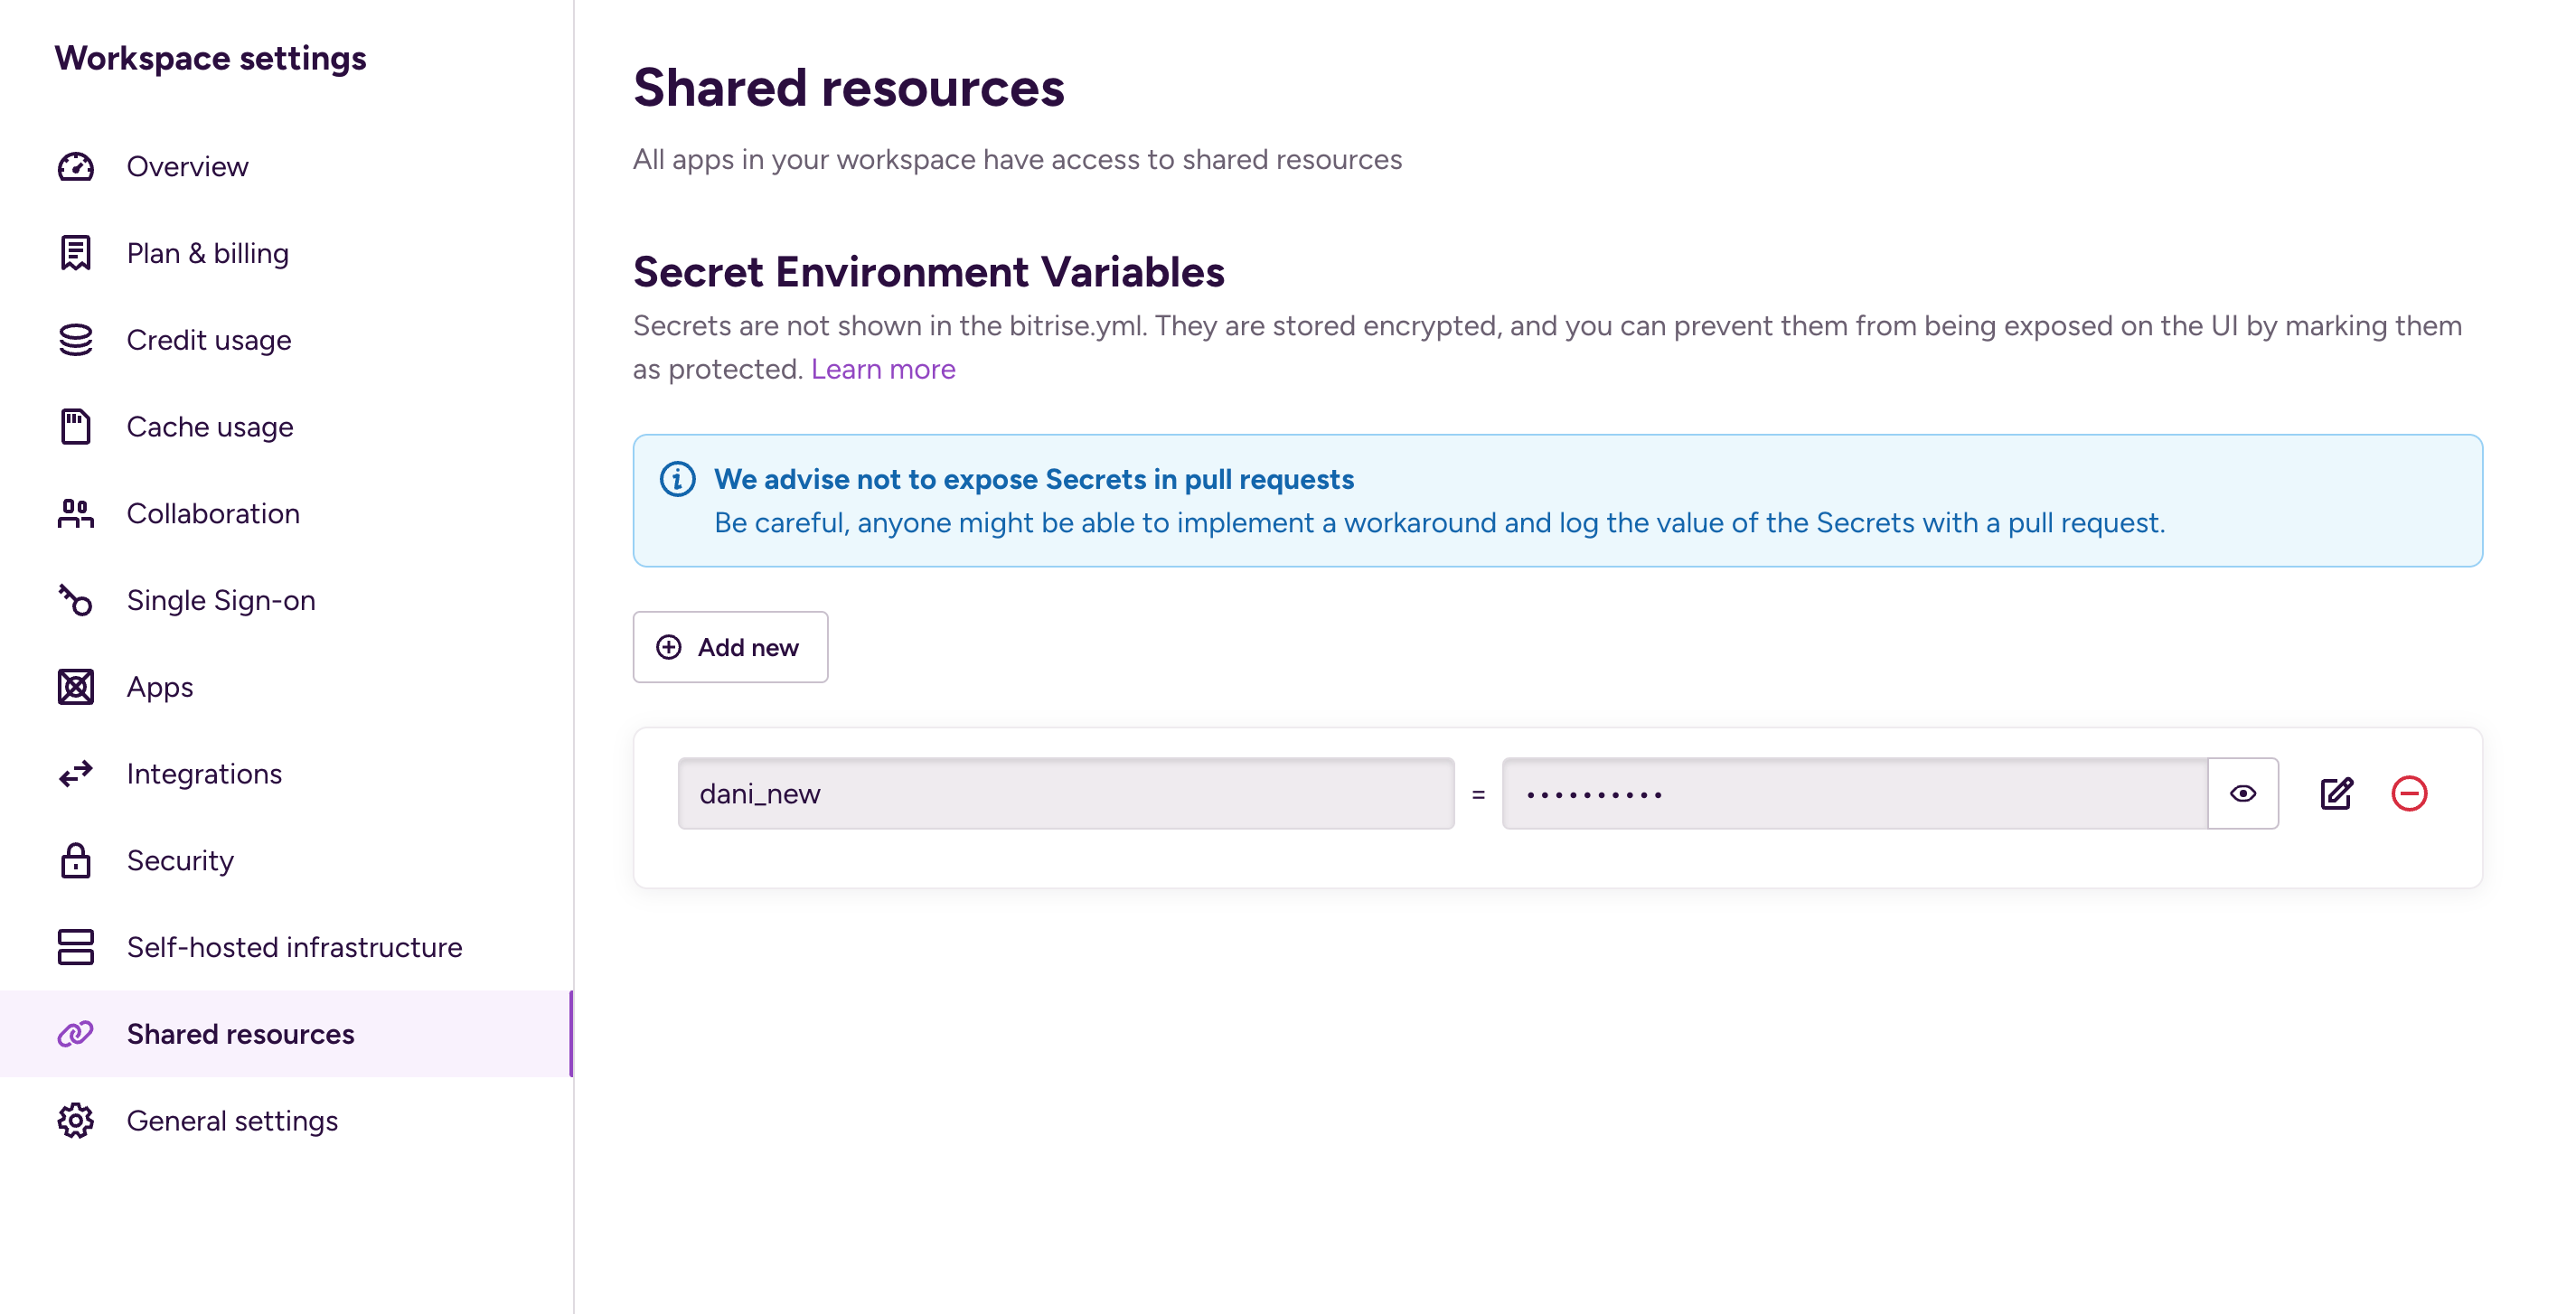
Task: Click the Apps grid icon
Action: [x=75, y=687]
